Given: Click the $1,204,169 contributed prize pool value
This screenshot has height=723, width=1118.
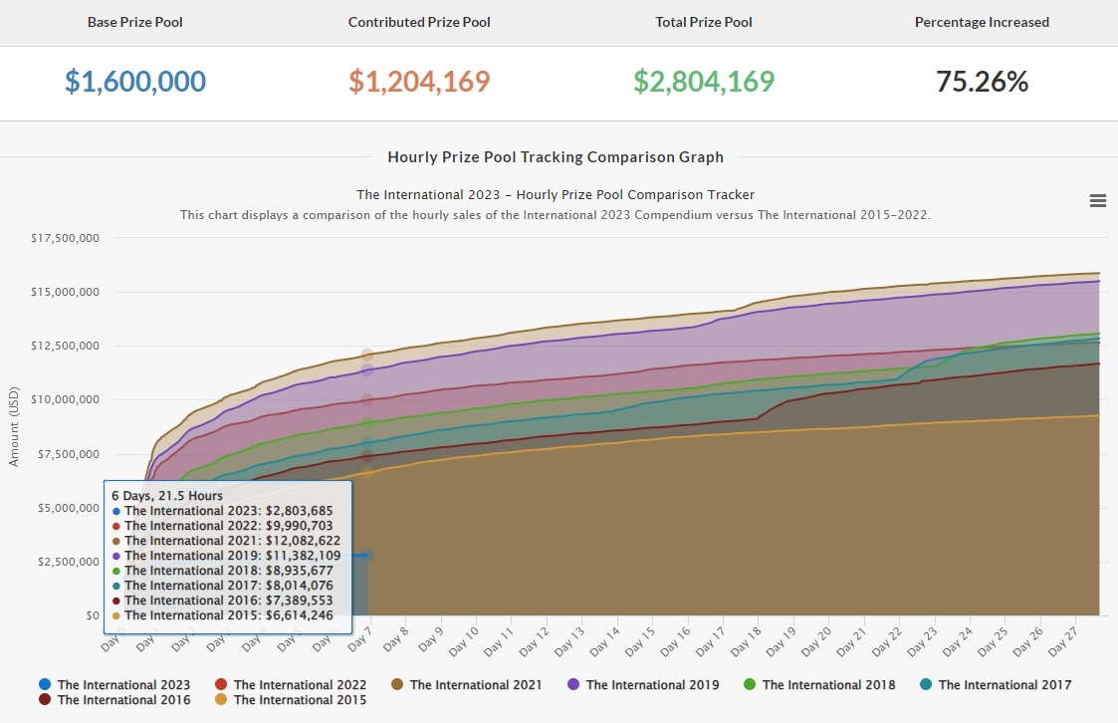Looking at the screenshot, I should pos(419,82).
